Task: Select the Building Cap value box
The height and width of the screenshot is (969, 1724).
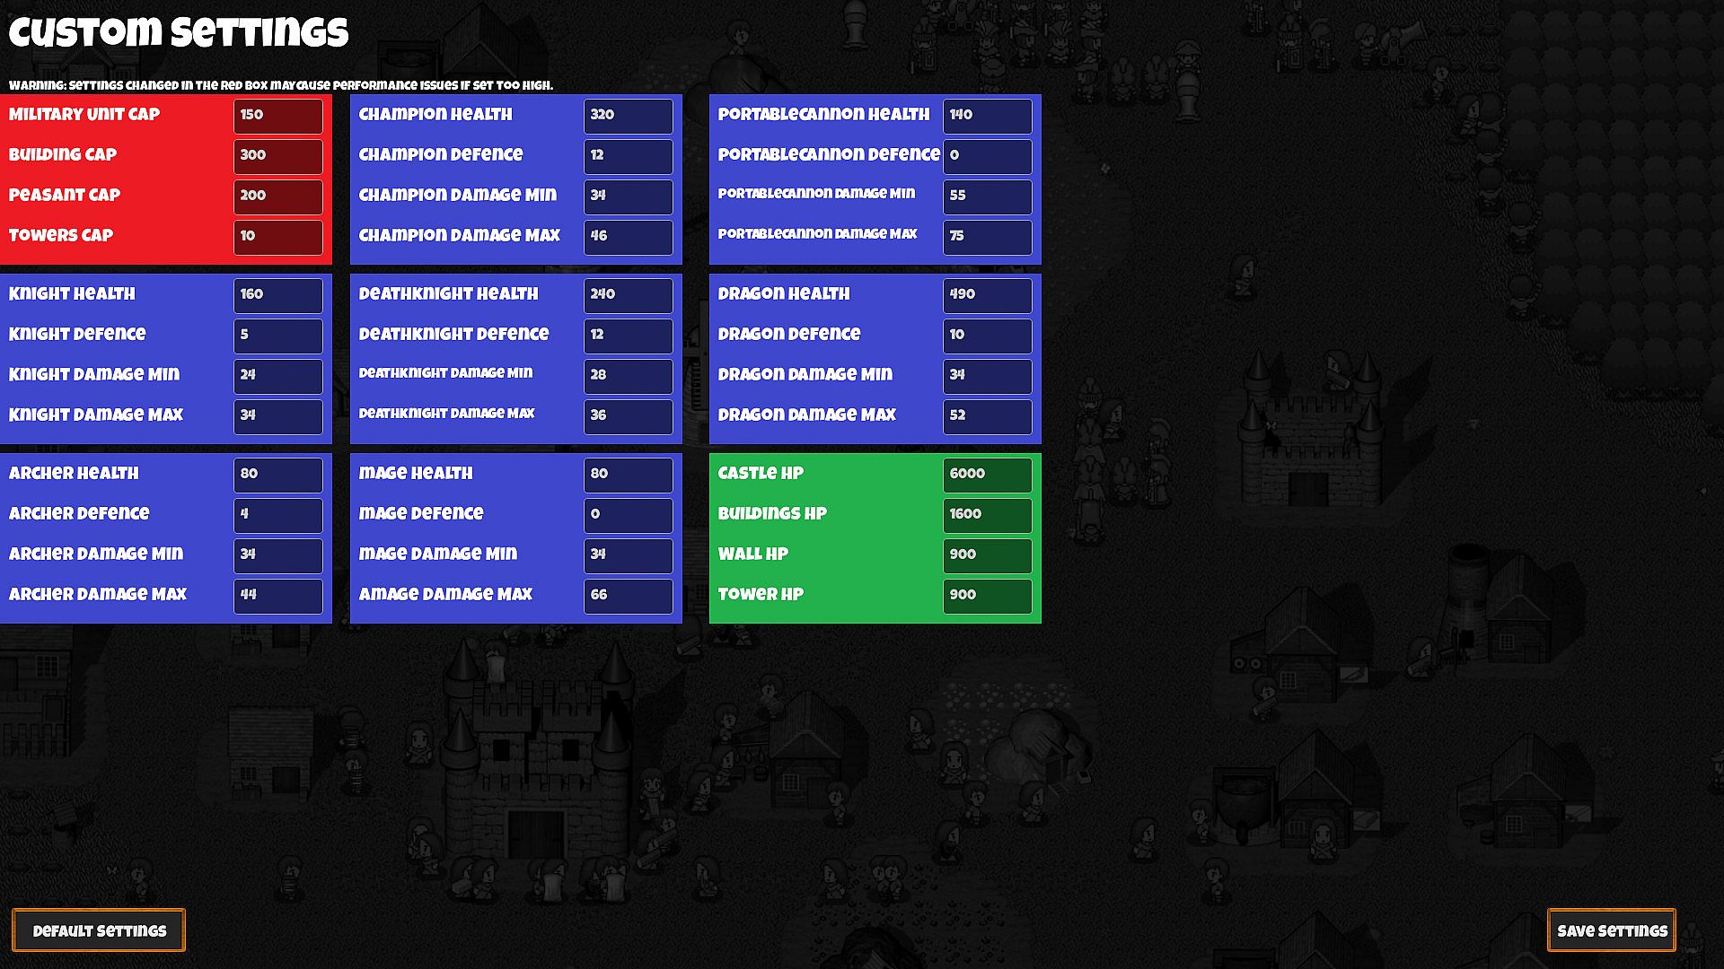Action: [x=277, y=156]
